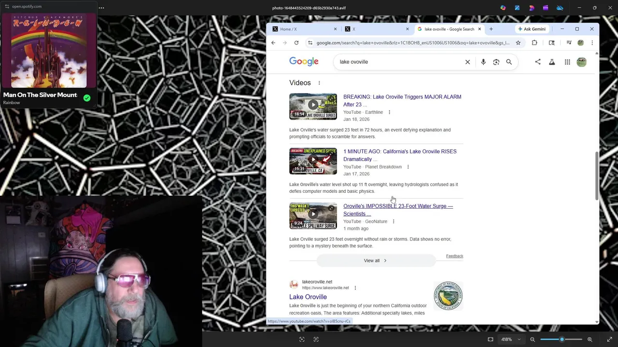Click the Google account avatar on the results page
The image size is (618, 347).
(582, 62)
